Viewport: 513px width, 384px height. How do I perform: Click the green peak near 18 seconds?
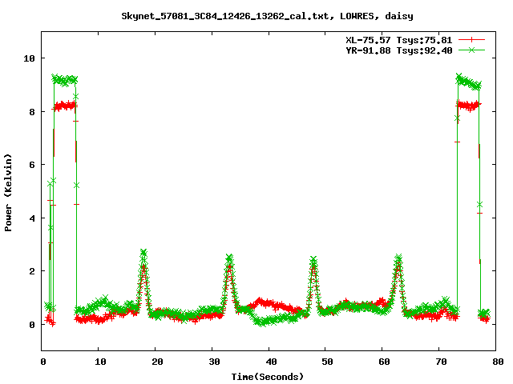point(143,253)
